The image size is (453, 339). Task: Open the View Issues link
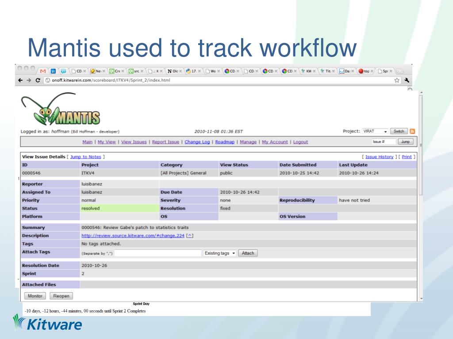(134, 142)
